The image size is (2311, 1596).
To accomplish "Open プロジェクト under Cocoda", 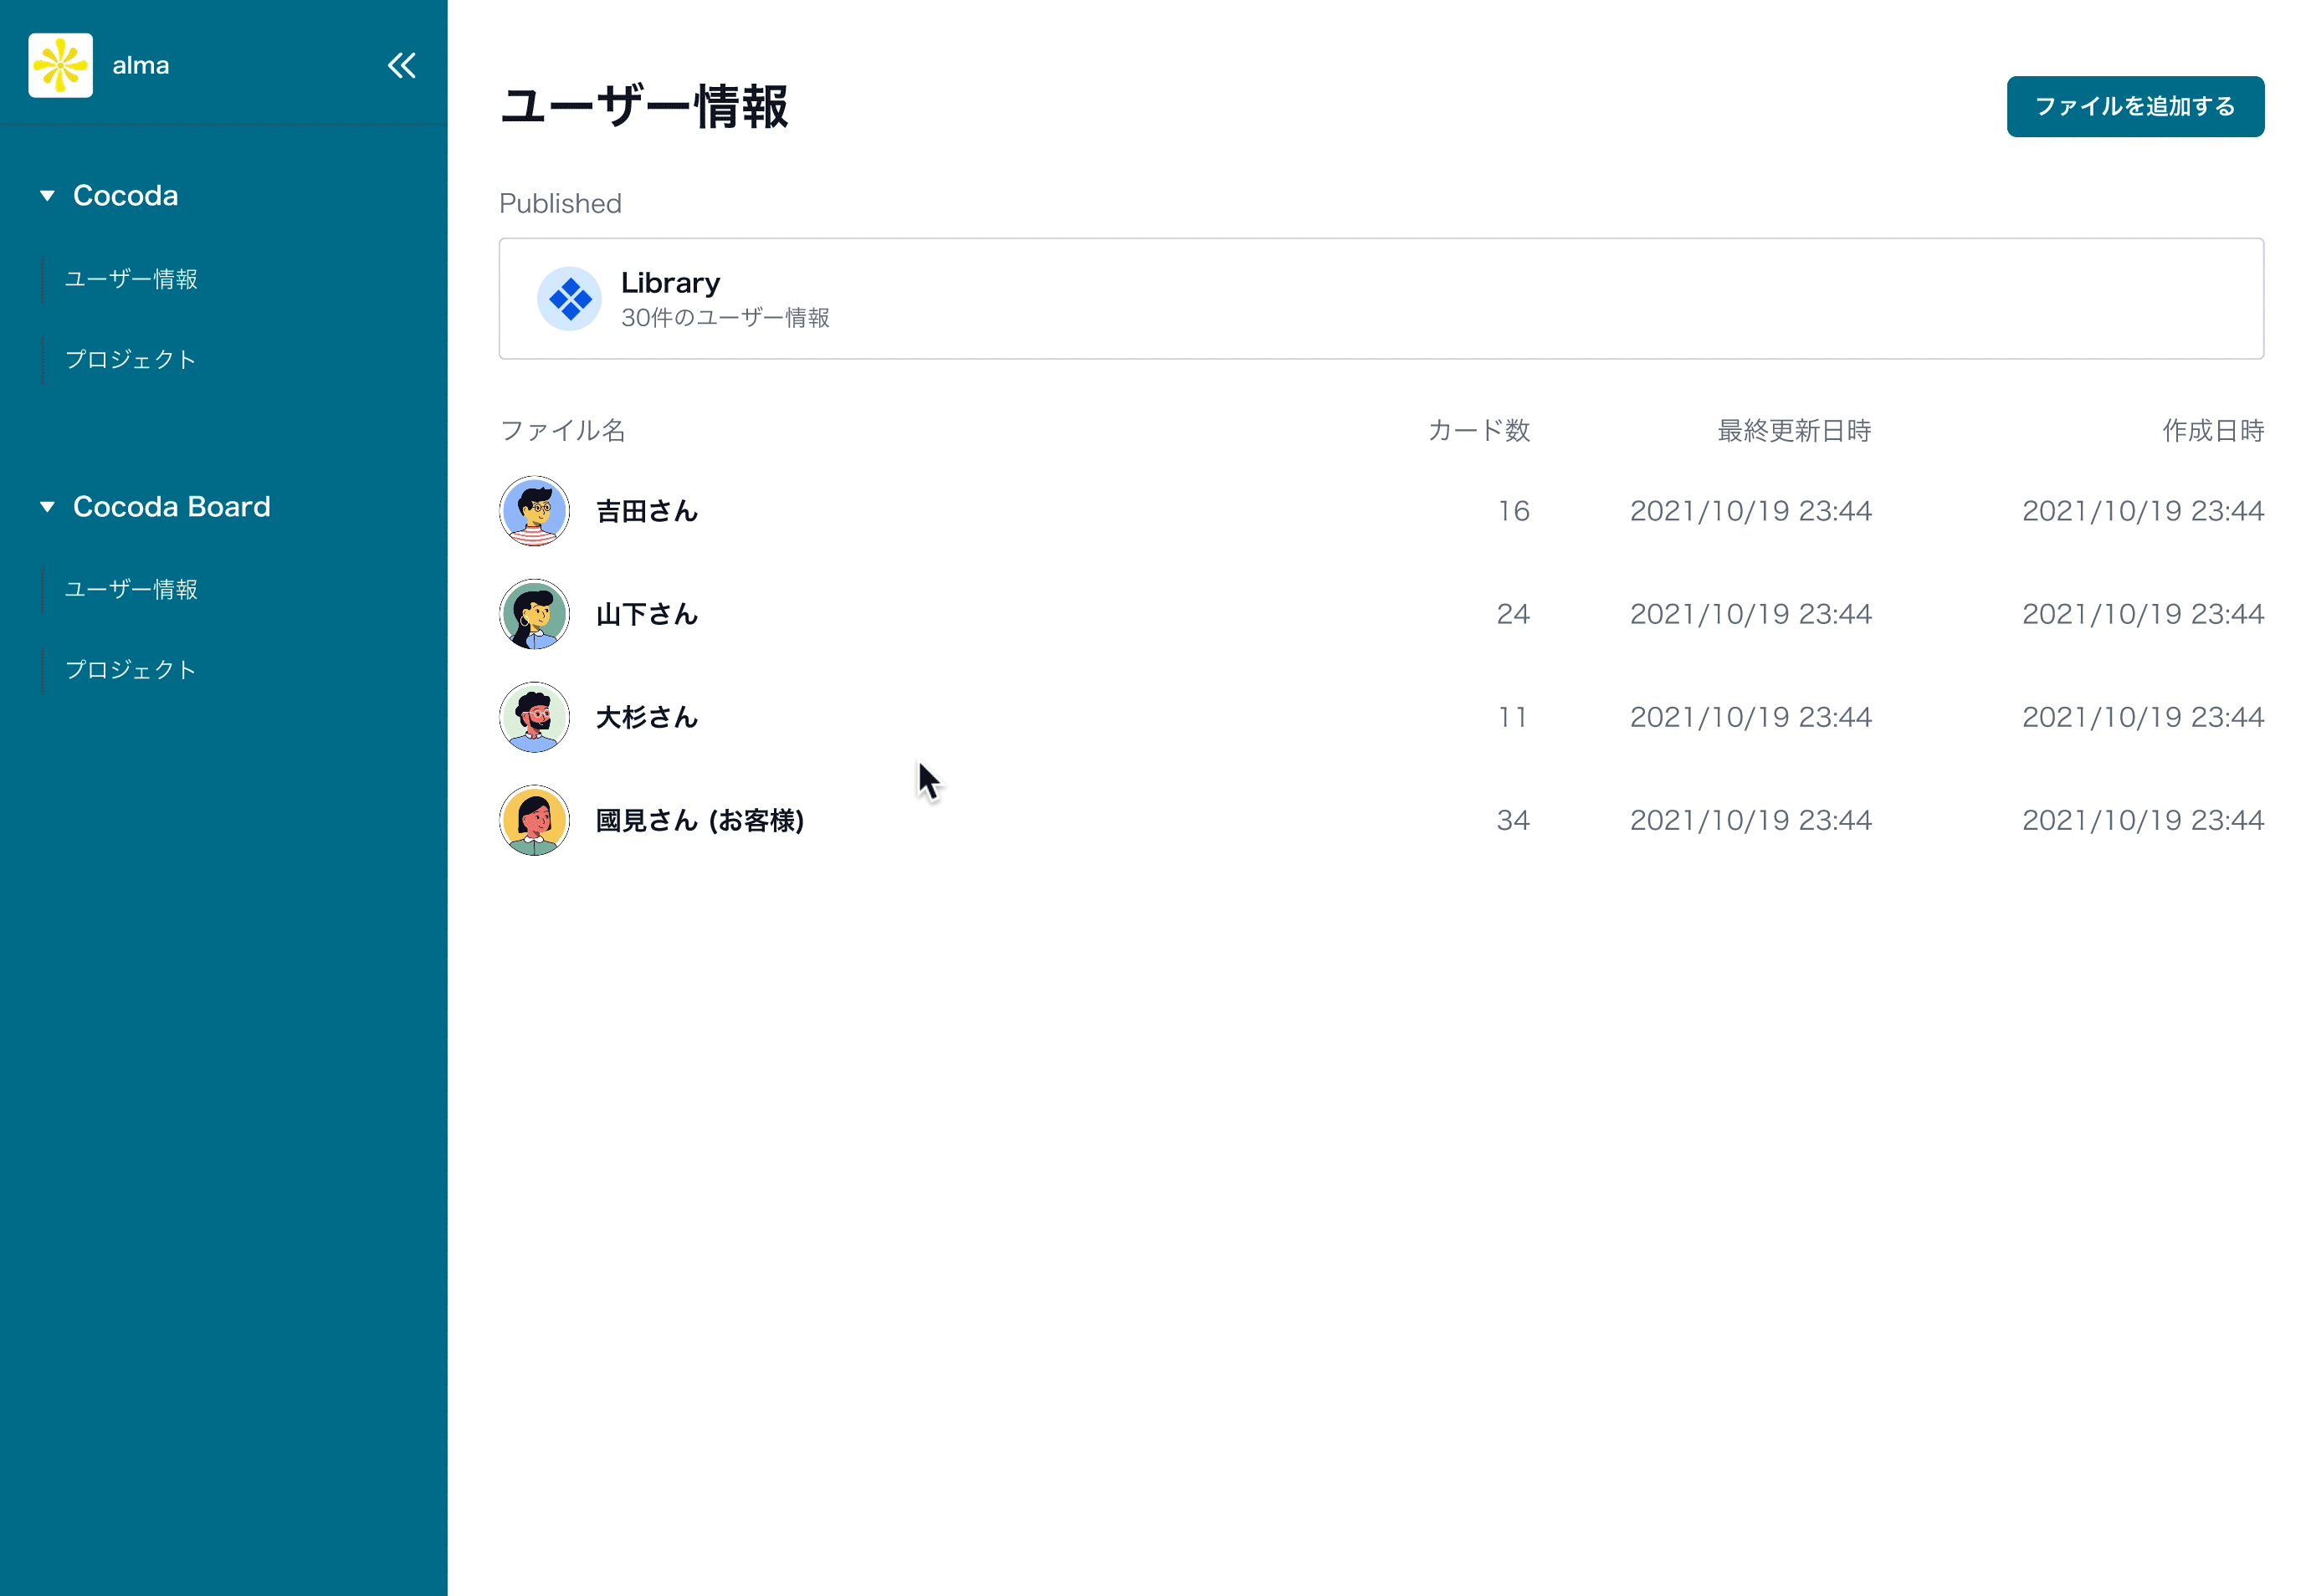I will pyautogui.click(x=130, y=360).
